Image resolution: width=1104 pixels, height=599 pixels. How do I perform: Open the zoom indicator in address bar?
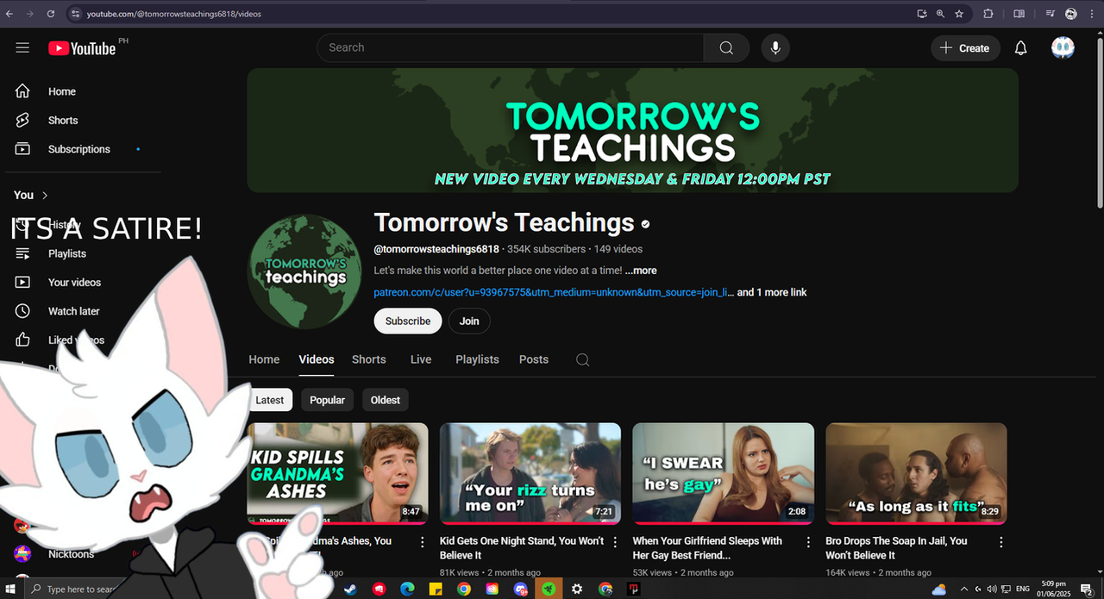pos(941,14)
